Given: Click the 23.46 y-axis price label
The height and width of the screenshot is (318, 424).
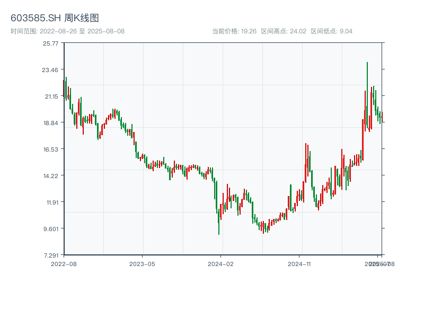Looking at the screenshot, I should [x=51, y=70].
